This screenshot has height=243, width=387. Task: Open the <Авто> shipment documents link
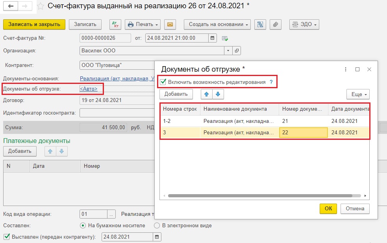point(89,89)
